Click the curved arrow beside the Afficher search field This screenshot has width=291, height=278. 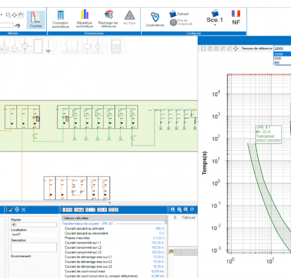click(17, 26)
